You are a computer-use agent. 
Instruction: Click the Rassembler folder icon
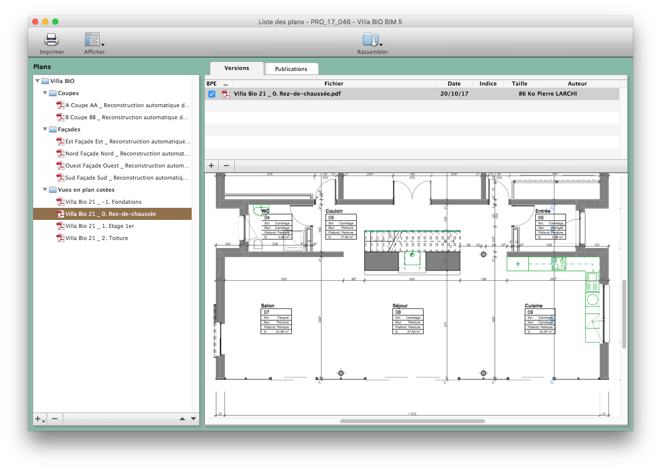click(x=372, y=40)
